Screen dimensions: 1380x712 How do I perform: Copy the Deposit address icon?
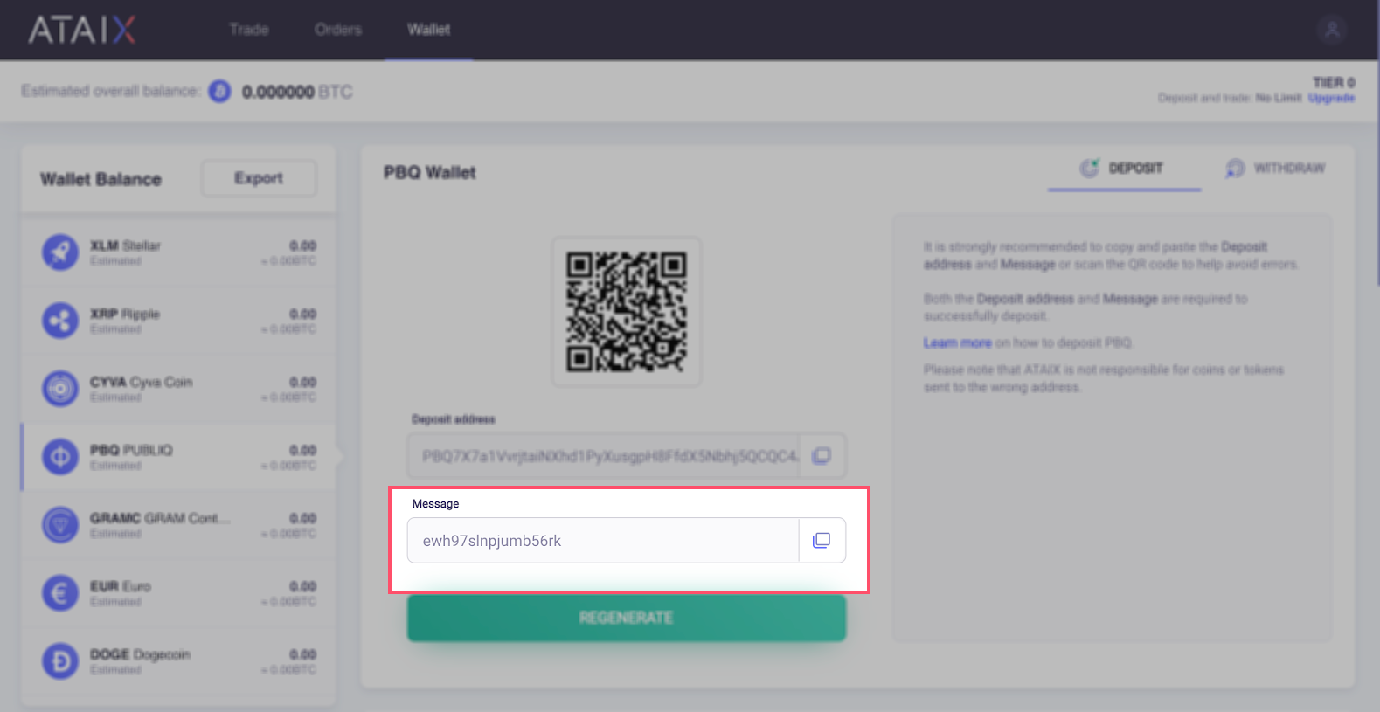[822, 456]
